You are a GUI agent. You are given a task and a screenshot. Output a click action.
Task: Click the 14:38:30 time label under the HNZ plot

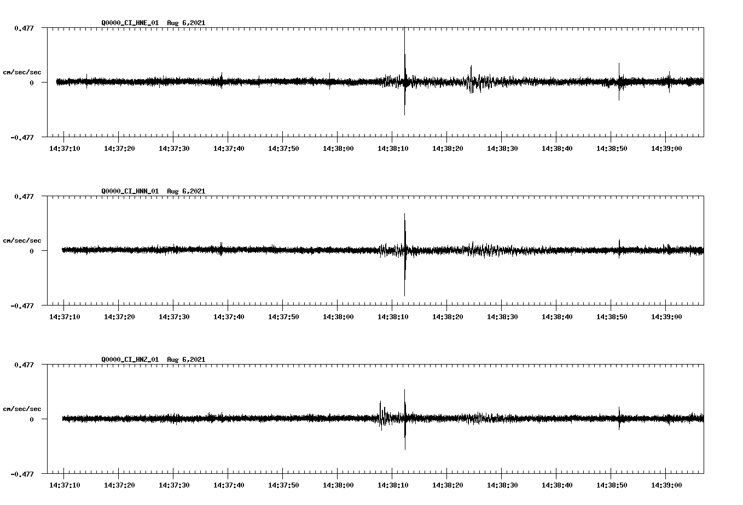502,485
